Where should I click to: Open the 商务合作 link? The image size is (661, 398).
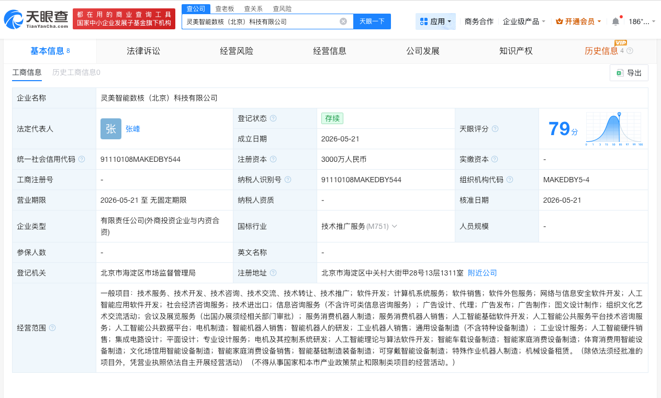[479, 21]
